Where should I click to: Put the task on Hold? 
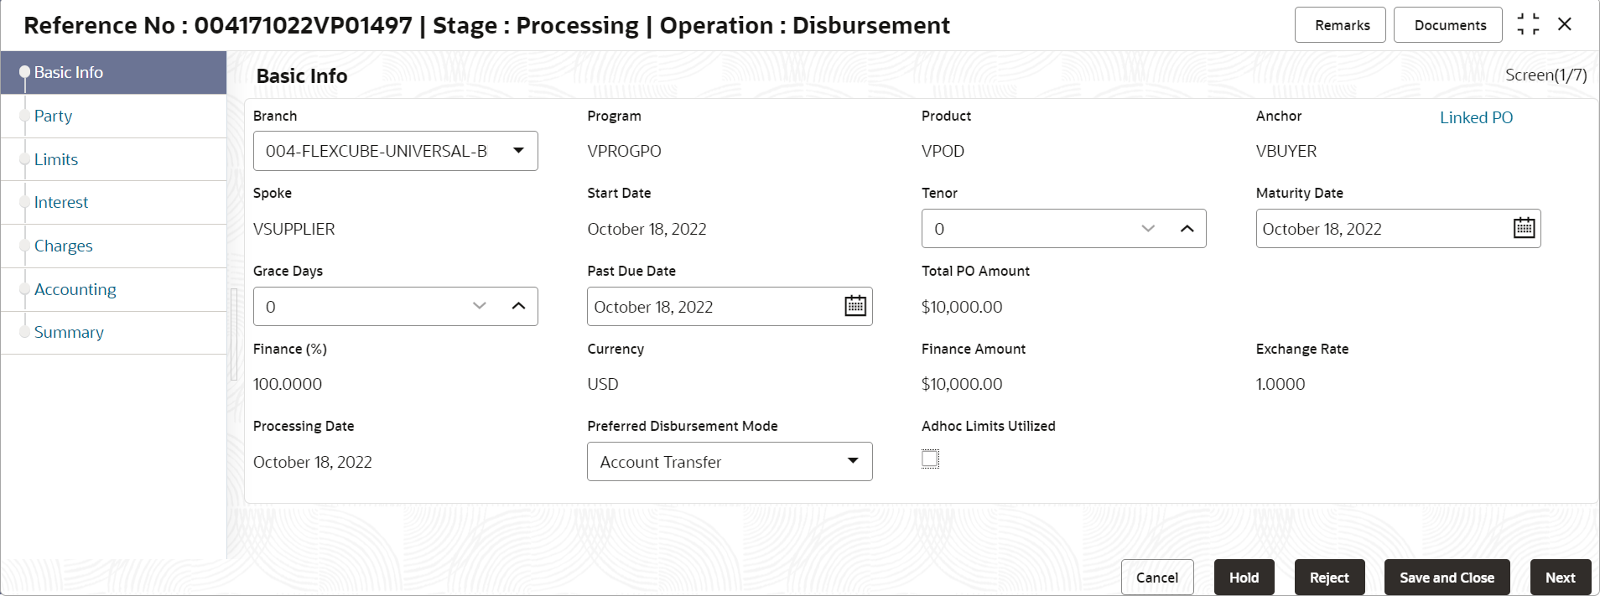pyautogui.click(x=1244, y=578)
